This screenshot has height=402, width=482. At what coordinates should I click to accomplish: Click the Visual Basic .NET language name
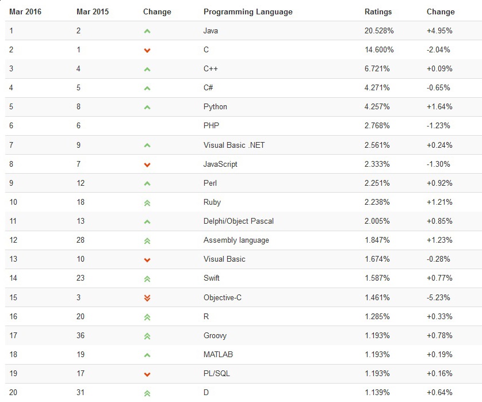[x=234, y=145]
